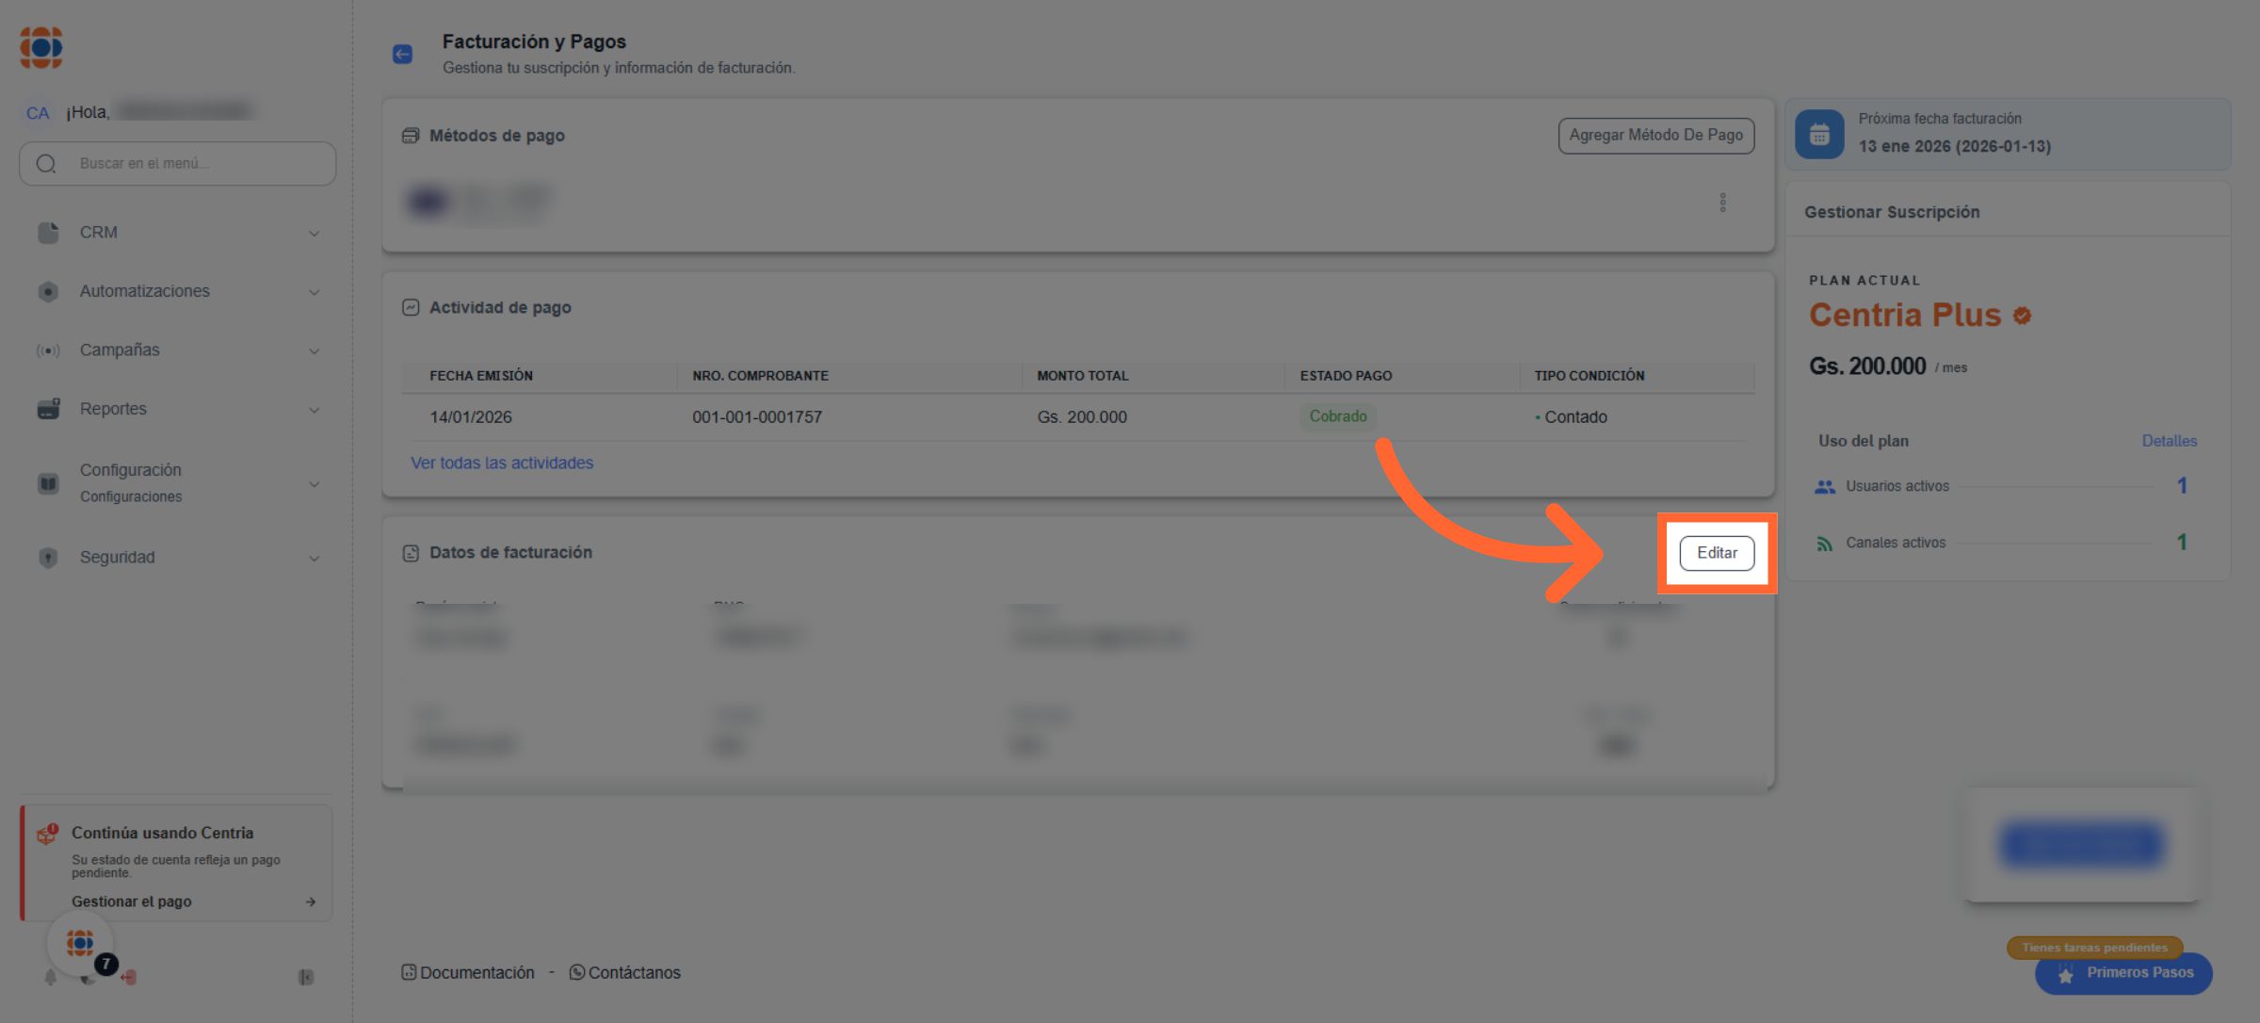Collapse the sidebar with the panel icon
The image size is (2260, 1023).
[306, 978]
